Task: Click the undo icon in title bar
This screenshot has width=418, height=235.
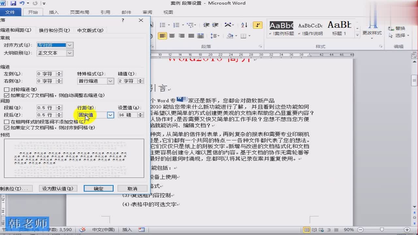Action: (22, 3)
